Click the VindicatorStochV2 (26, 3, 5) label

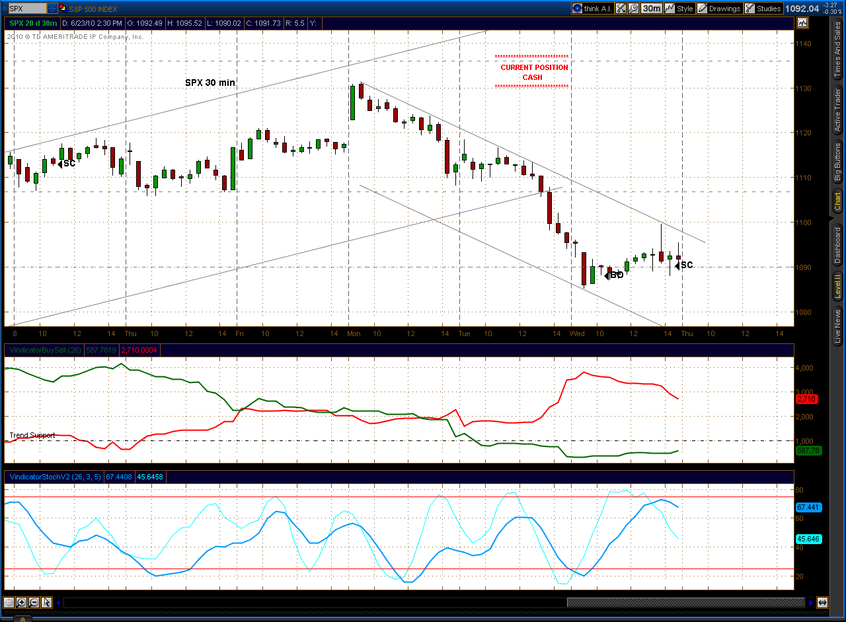click(x=56, y=476)
